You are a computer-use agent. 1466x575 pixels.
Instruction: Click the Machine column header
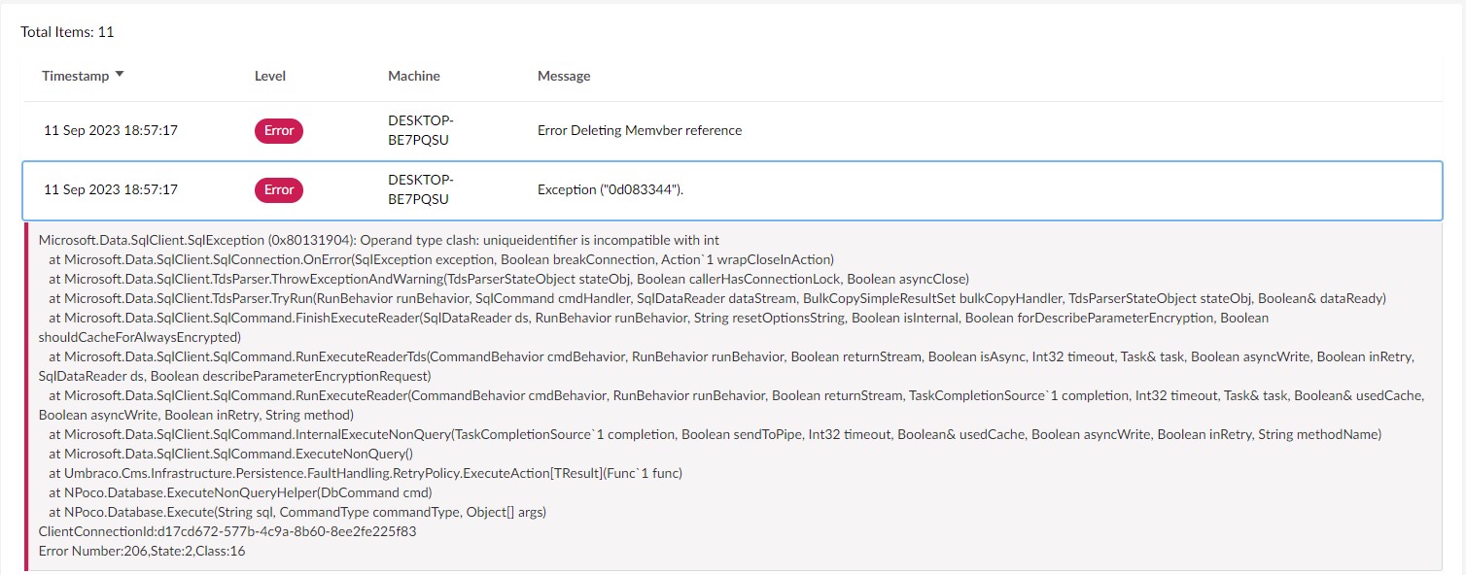pyautogui.click(x=414, y=76)
